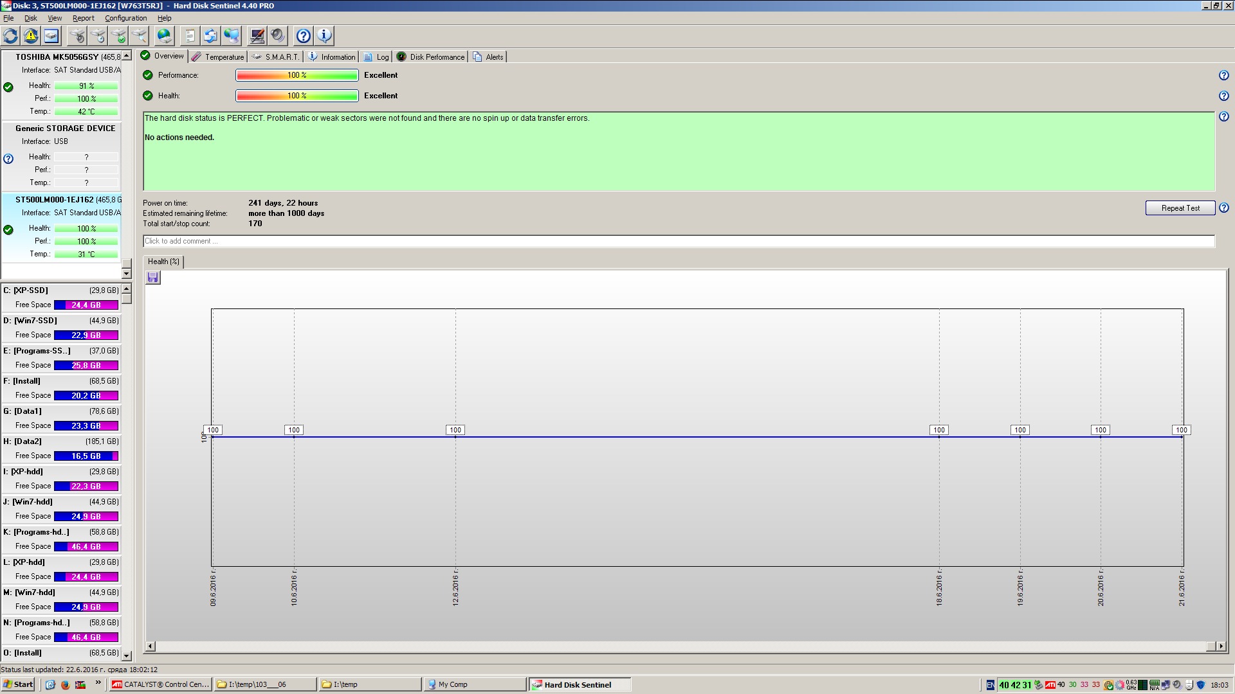The width and height of the screenshot is (1235, 694).
Task: Click the comment input field
Action: click(679, 241)
